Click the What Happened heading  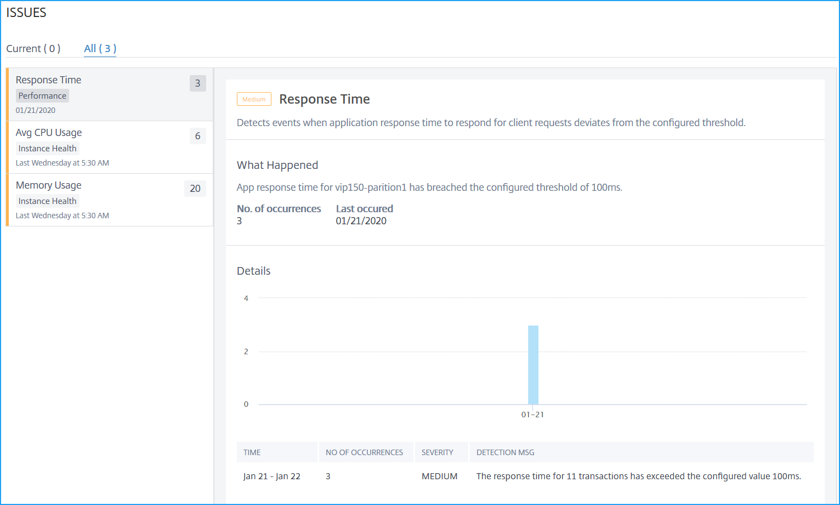coord(277,165)
